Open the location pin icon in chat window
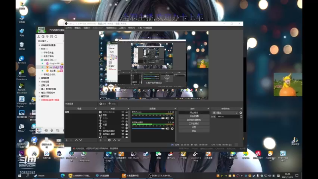Viewport: 318px width, 179px height. click(47, 37)
